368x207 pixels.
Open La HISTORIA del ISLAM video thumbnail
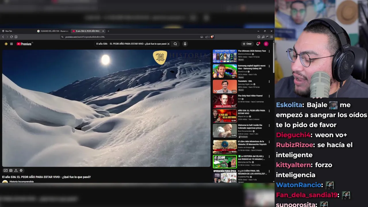click(x=225, y=162)
